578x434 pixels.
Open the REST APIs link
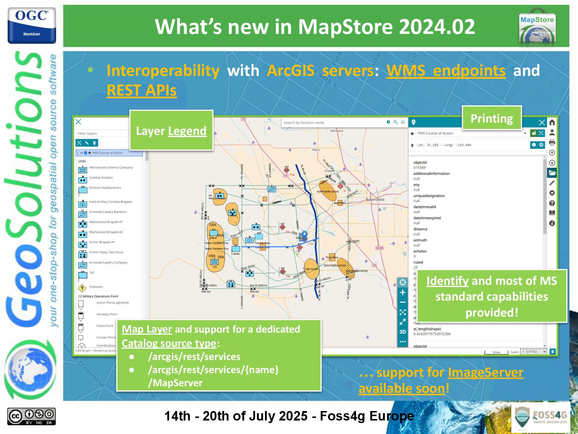pyautogui.click(x=142, y=90)
